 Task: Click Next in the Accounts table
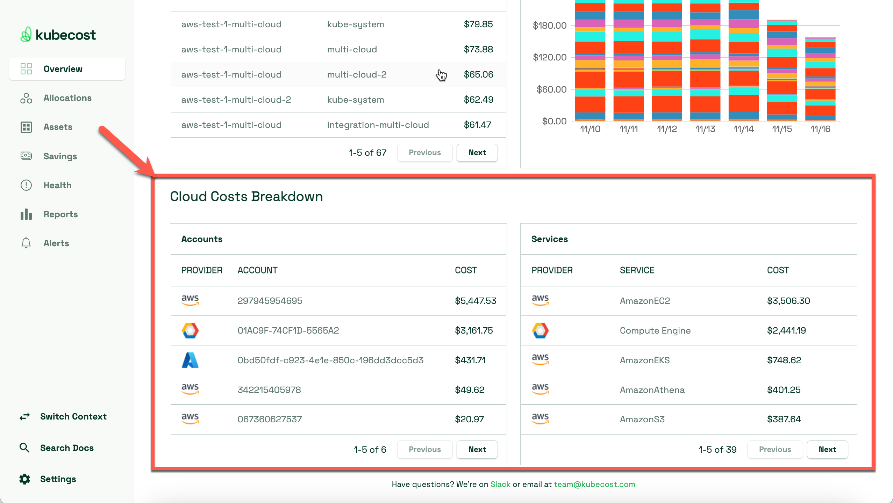pyautogui.click(x=477, y=450)
